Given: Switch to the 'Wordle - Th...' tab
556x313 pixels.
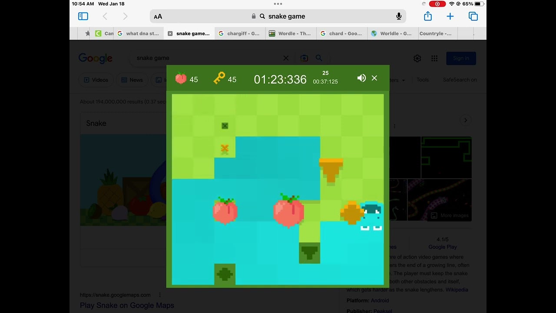Looking at the screenshot, I should [291, 33].
